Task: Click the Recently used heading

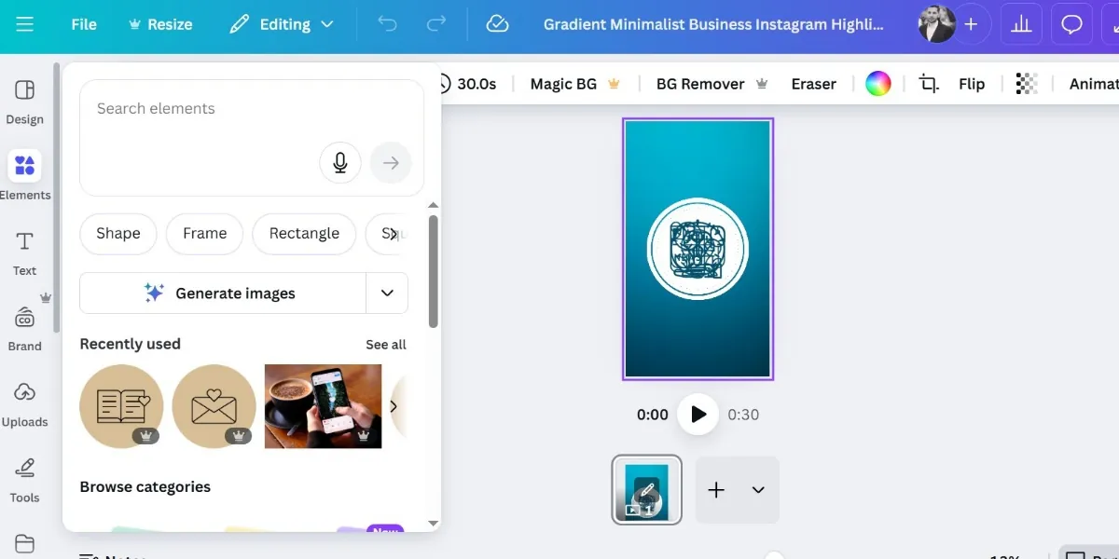Action: pos(131,345)
